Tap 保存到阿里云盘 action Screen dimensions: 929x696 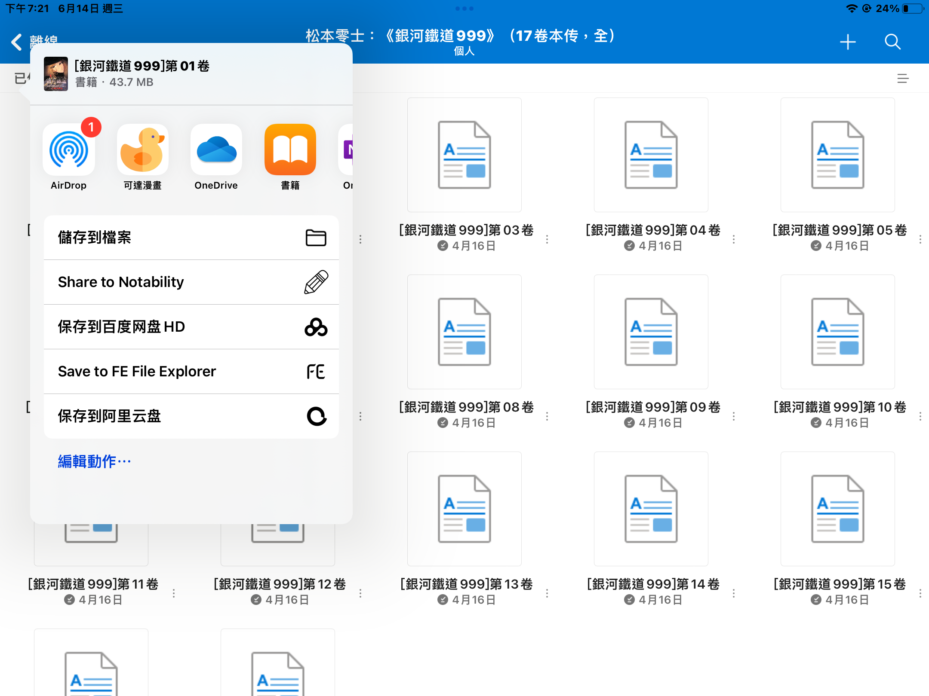coord(191,416)
